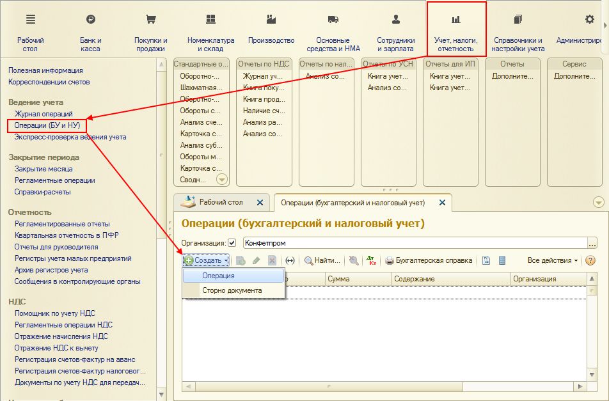Click the Организация column header

[548, 279]
